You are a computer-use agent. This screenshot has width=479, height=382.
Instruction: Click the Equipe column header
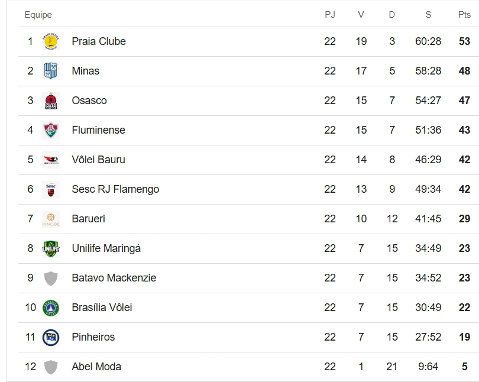38,15
